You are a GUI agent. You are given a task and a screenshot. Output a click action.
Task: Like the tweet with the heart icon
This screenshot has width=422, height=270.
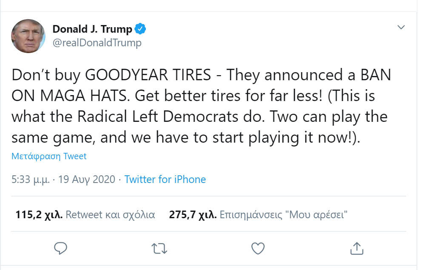[x=258, y=248]
